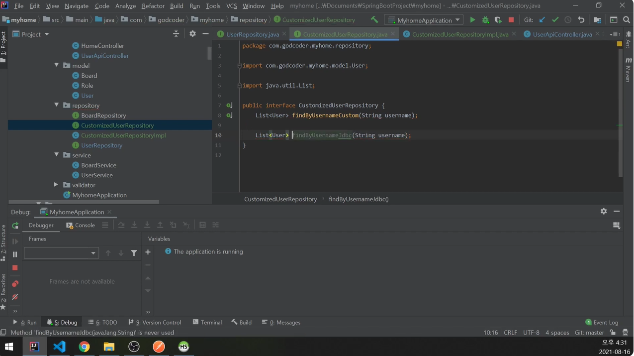The image size is (634, 356).
Task: Open the VCS menu
Action: pyautogui.click(x=231, y=6)
